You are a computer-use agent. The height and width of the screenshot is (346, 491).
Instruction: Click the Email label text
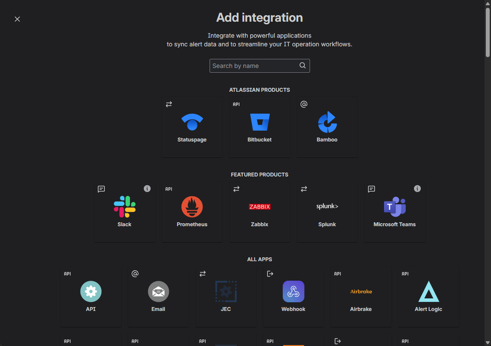pos(158,309)
